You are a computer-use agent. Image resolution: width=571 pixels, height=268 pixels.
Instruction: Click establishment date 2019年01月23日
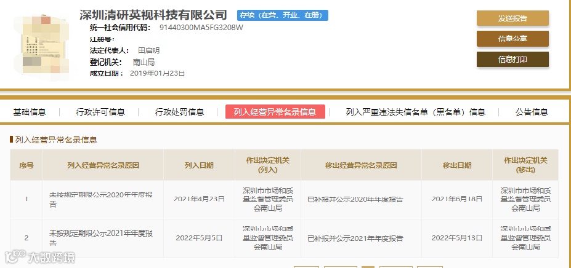click(x=157, y=74)
